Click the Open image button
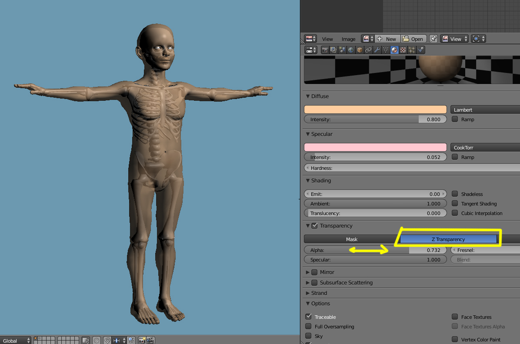The height and width of the screenshot is (344, 520). pyautogui.click(x=413, y=39)
